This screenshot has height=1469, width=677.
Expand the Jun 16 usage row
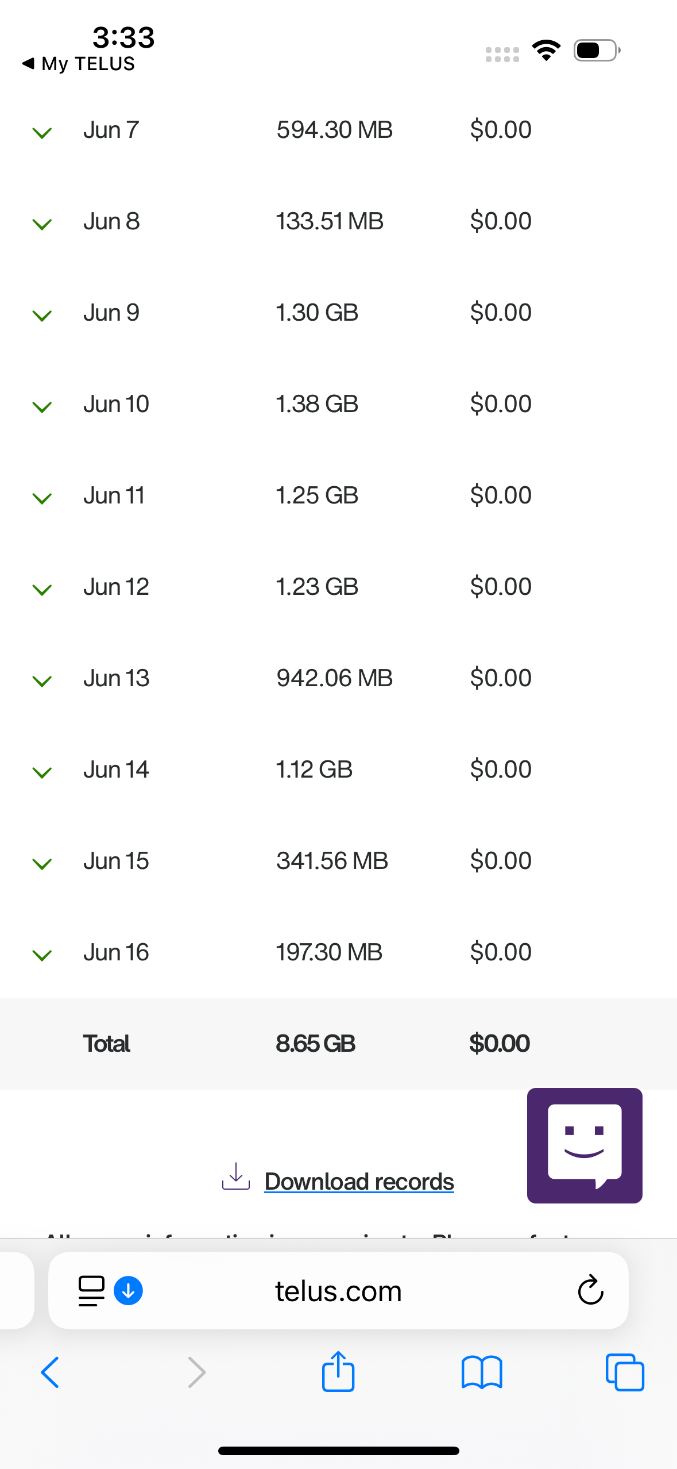pyautogui.click(x=42, y=955)
